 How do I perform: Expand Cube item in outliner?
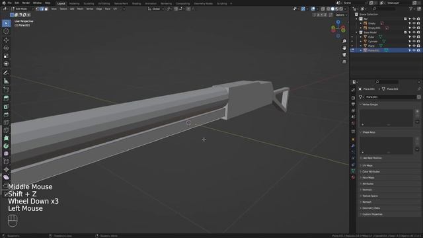coord(361,37)
